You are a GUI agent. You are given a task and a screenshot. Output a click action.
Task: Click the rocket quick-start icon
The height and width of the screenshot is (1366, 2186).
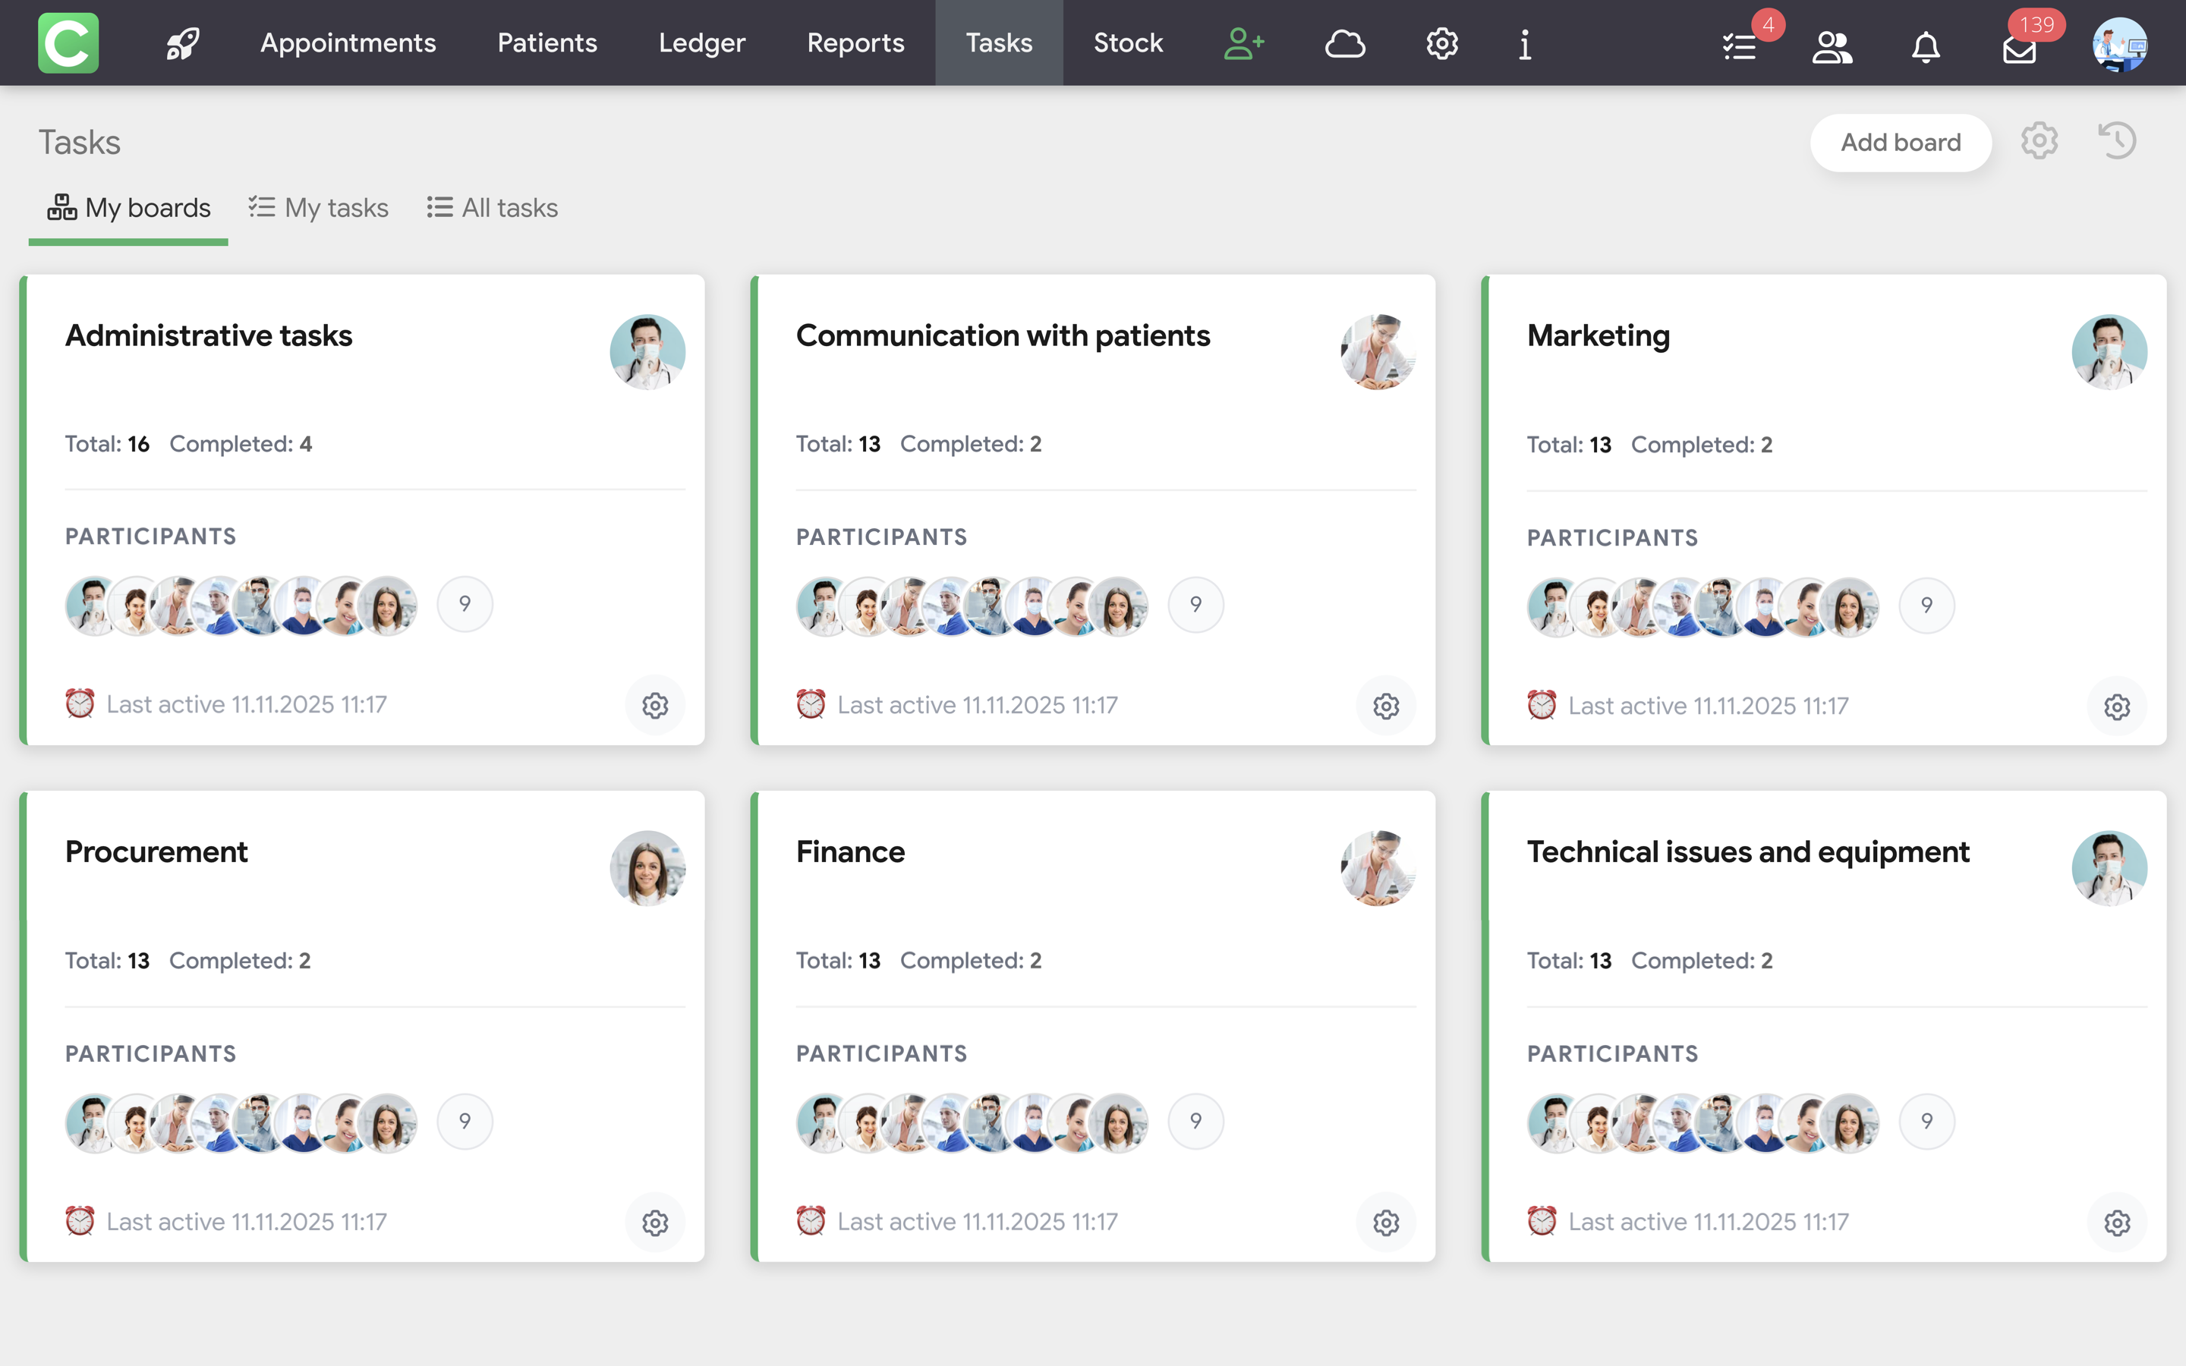182,42
